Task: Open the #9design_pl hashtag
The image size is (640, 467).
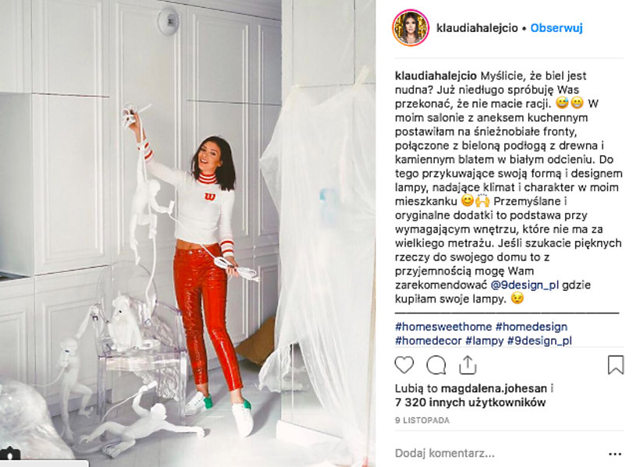Action: click(539, 341)
